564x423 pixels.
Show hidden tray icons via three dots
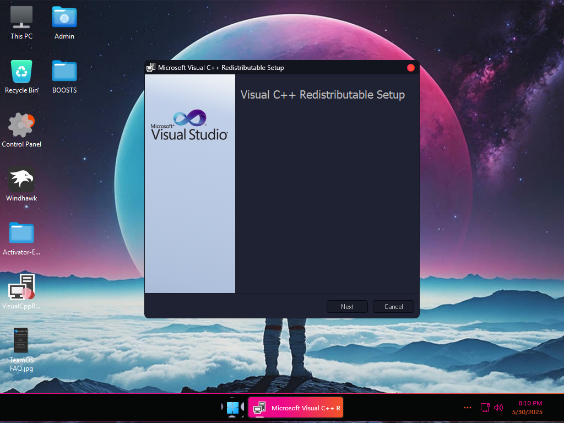[x=468, y=408]
